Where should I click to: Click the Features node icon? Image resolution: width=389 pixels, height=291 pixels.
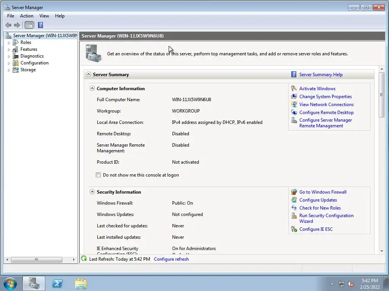(15, 49)
